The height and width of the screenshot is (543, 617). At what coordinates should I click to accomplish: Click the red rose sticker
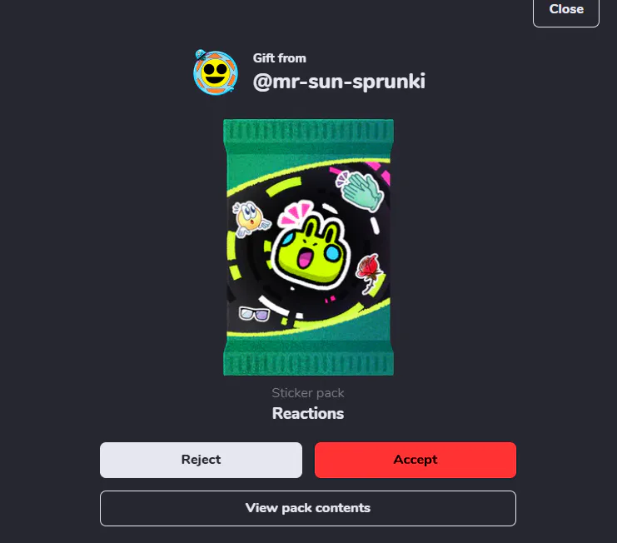(369, 272)
